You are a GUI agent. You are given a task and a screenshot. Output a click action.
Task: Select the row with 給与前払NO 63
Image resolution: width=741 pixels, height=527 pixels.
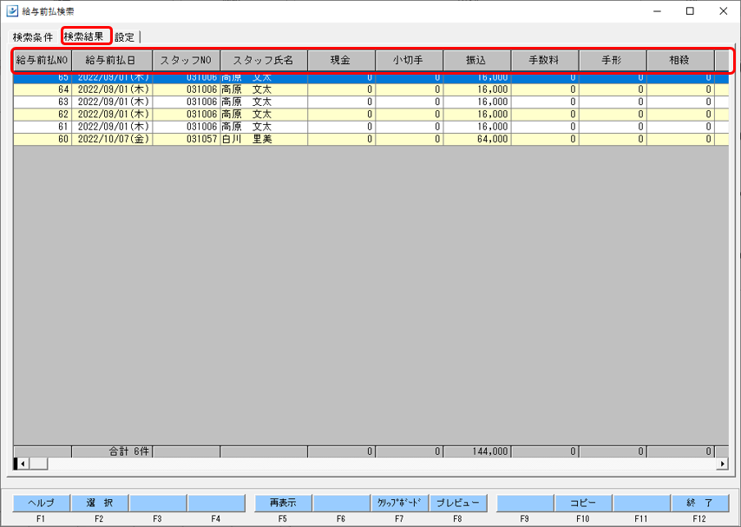pos(371,102)
